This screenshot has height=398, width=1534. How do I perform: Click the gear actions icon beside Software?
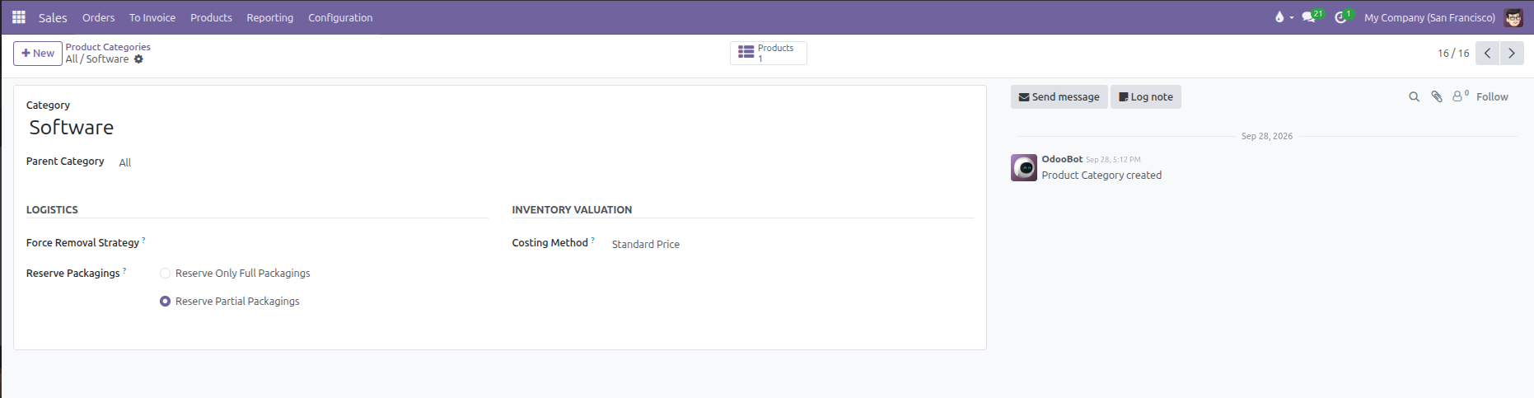click(138, 59)
